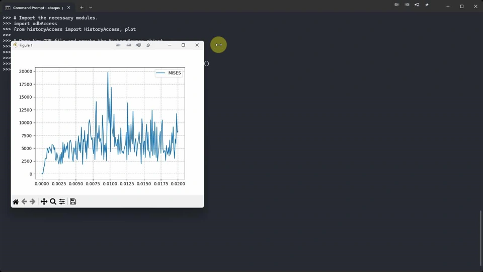Expand the terminal profile dropdown chevron
This screenshot has height=272, width=483.
pos(91,8)
